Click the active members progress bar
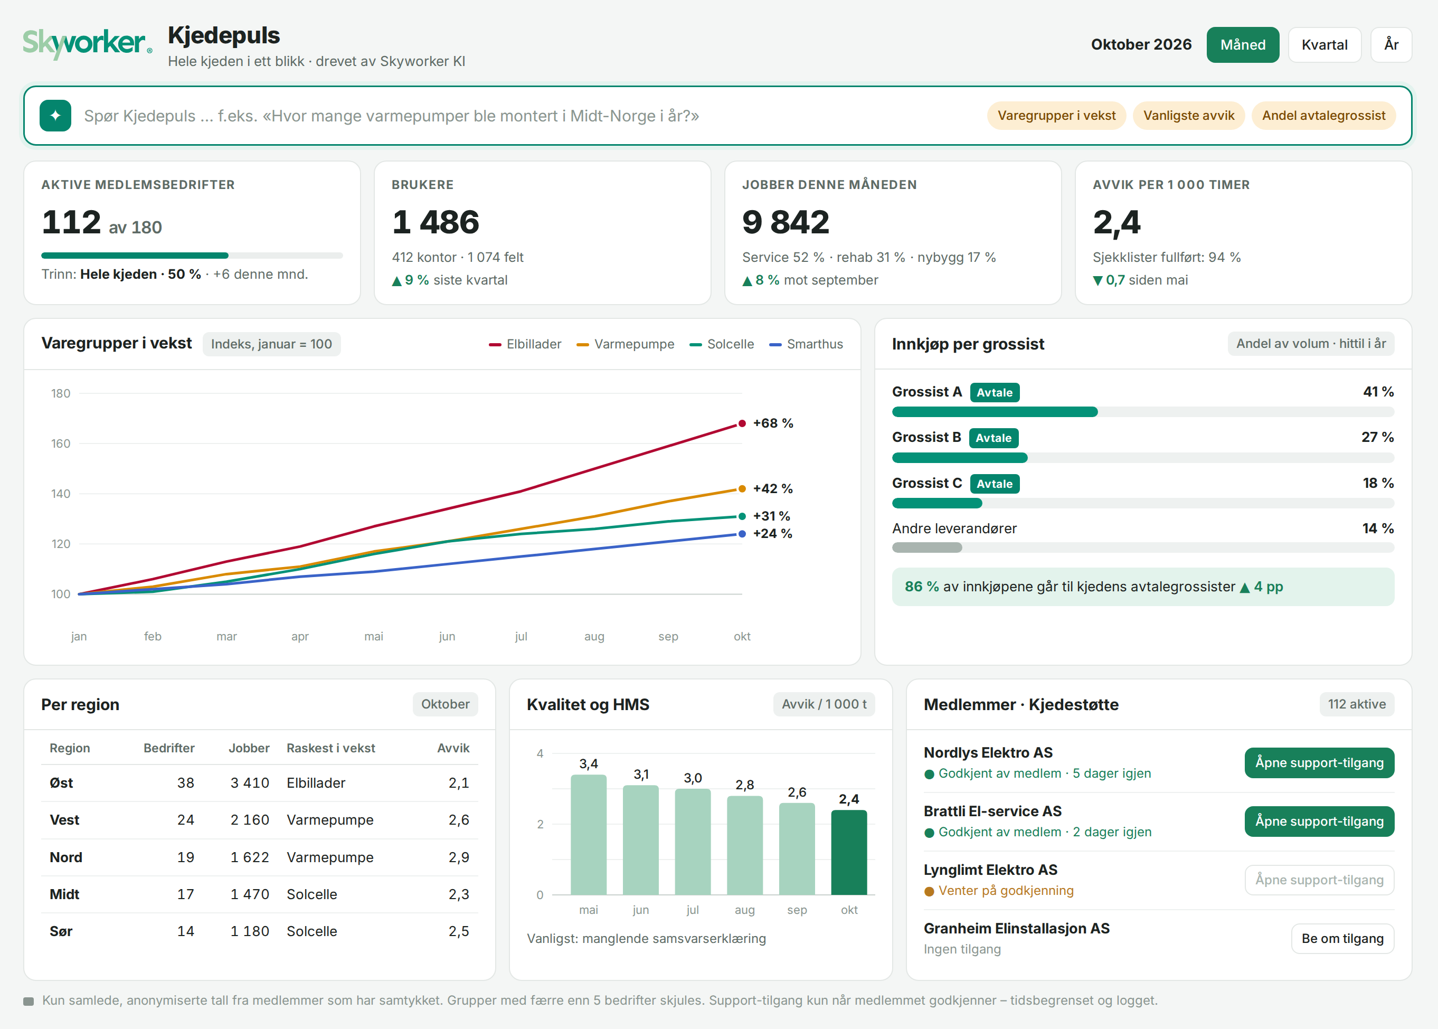Viewport: 1438px width, 1029px height. click(x=192, y=256)
